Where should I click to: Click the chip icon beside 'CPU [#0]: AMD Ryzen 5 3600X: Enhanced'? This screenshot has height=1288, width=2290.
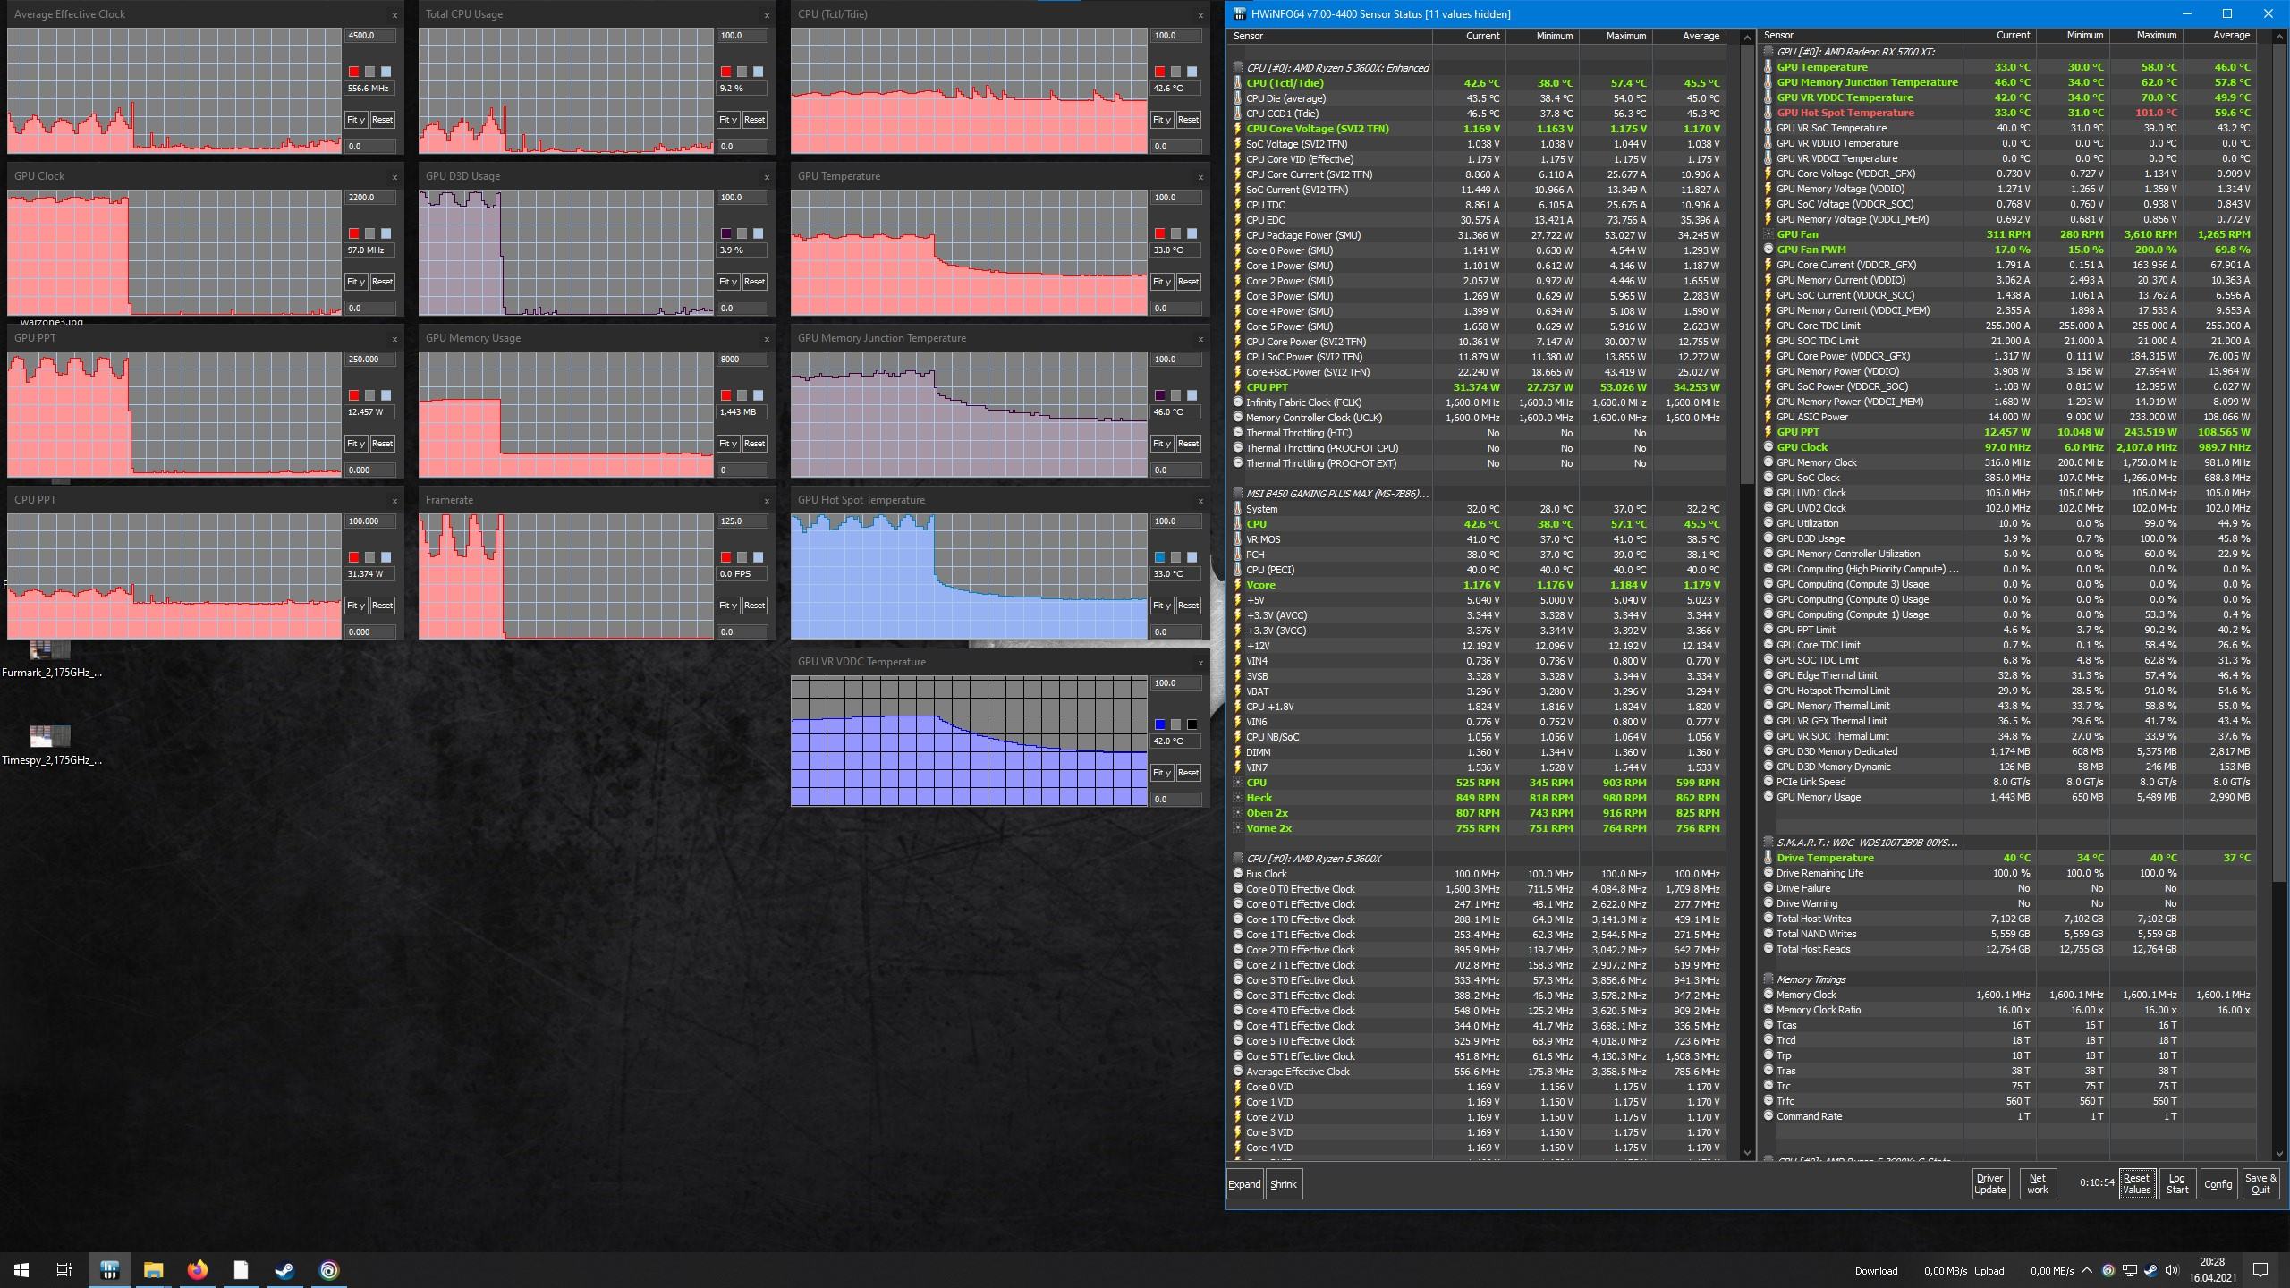(1238, 68)
